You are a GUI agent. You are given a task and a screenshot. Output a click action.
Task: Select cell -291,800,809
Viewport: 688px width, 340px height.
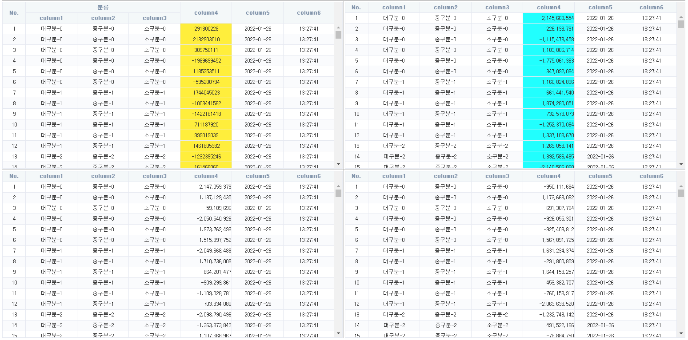tap(549, 261)
